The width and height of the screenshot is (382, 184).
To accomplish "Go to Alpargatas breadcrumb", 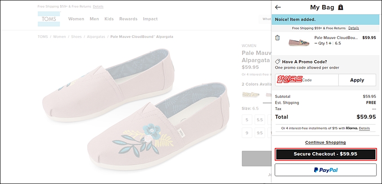I will coord(96,37).
